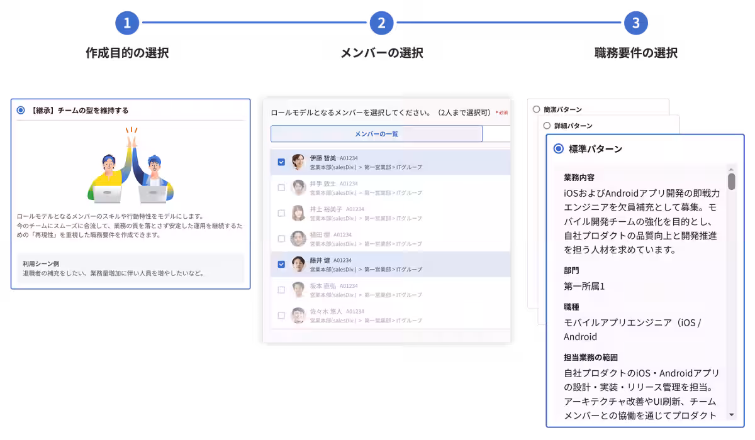755x440 pixels.
Task: Select the 詳細パターン radio option
Action: coord(547,126)
